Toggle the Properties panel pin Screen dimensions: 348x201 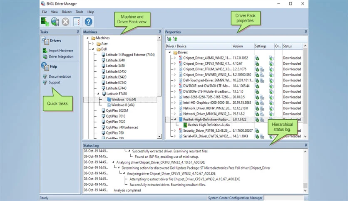[306, 32]
